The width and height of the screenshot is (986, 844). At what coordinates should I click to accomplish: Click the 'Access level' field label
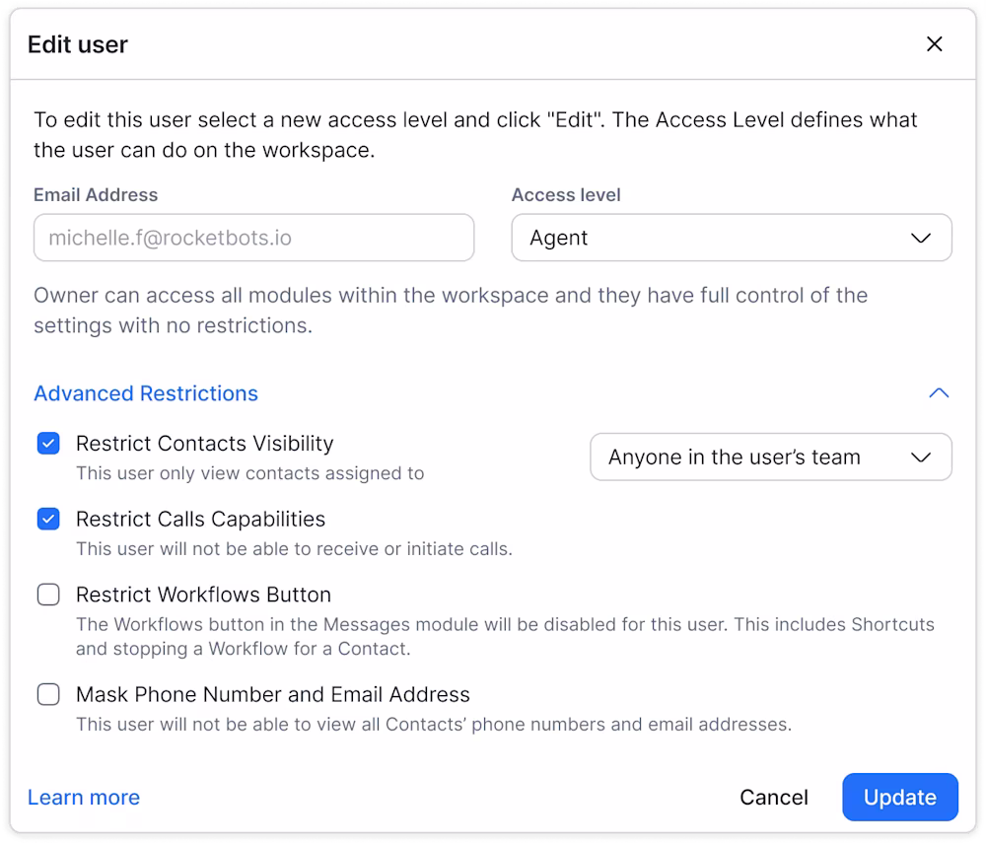(566, 195)
